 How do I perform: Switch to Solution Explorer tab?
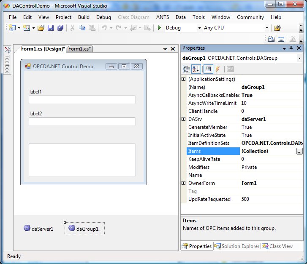pyautogui.click(x=237, y=246)
